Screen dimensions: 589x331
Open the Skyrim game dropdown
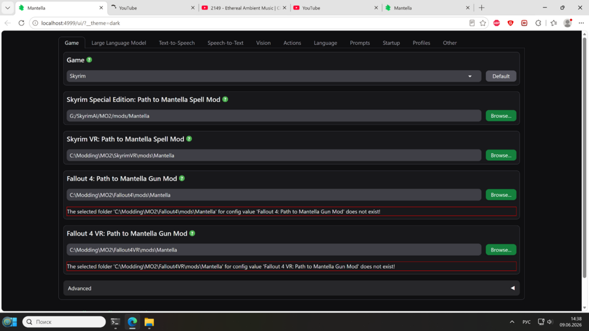click(x=274, y=76)
